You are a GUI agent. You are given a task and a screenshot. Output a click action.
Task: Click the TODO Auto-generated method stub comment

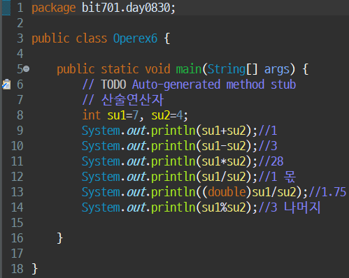189,85
